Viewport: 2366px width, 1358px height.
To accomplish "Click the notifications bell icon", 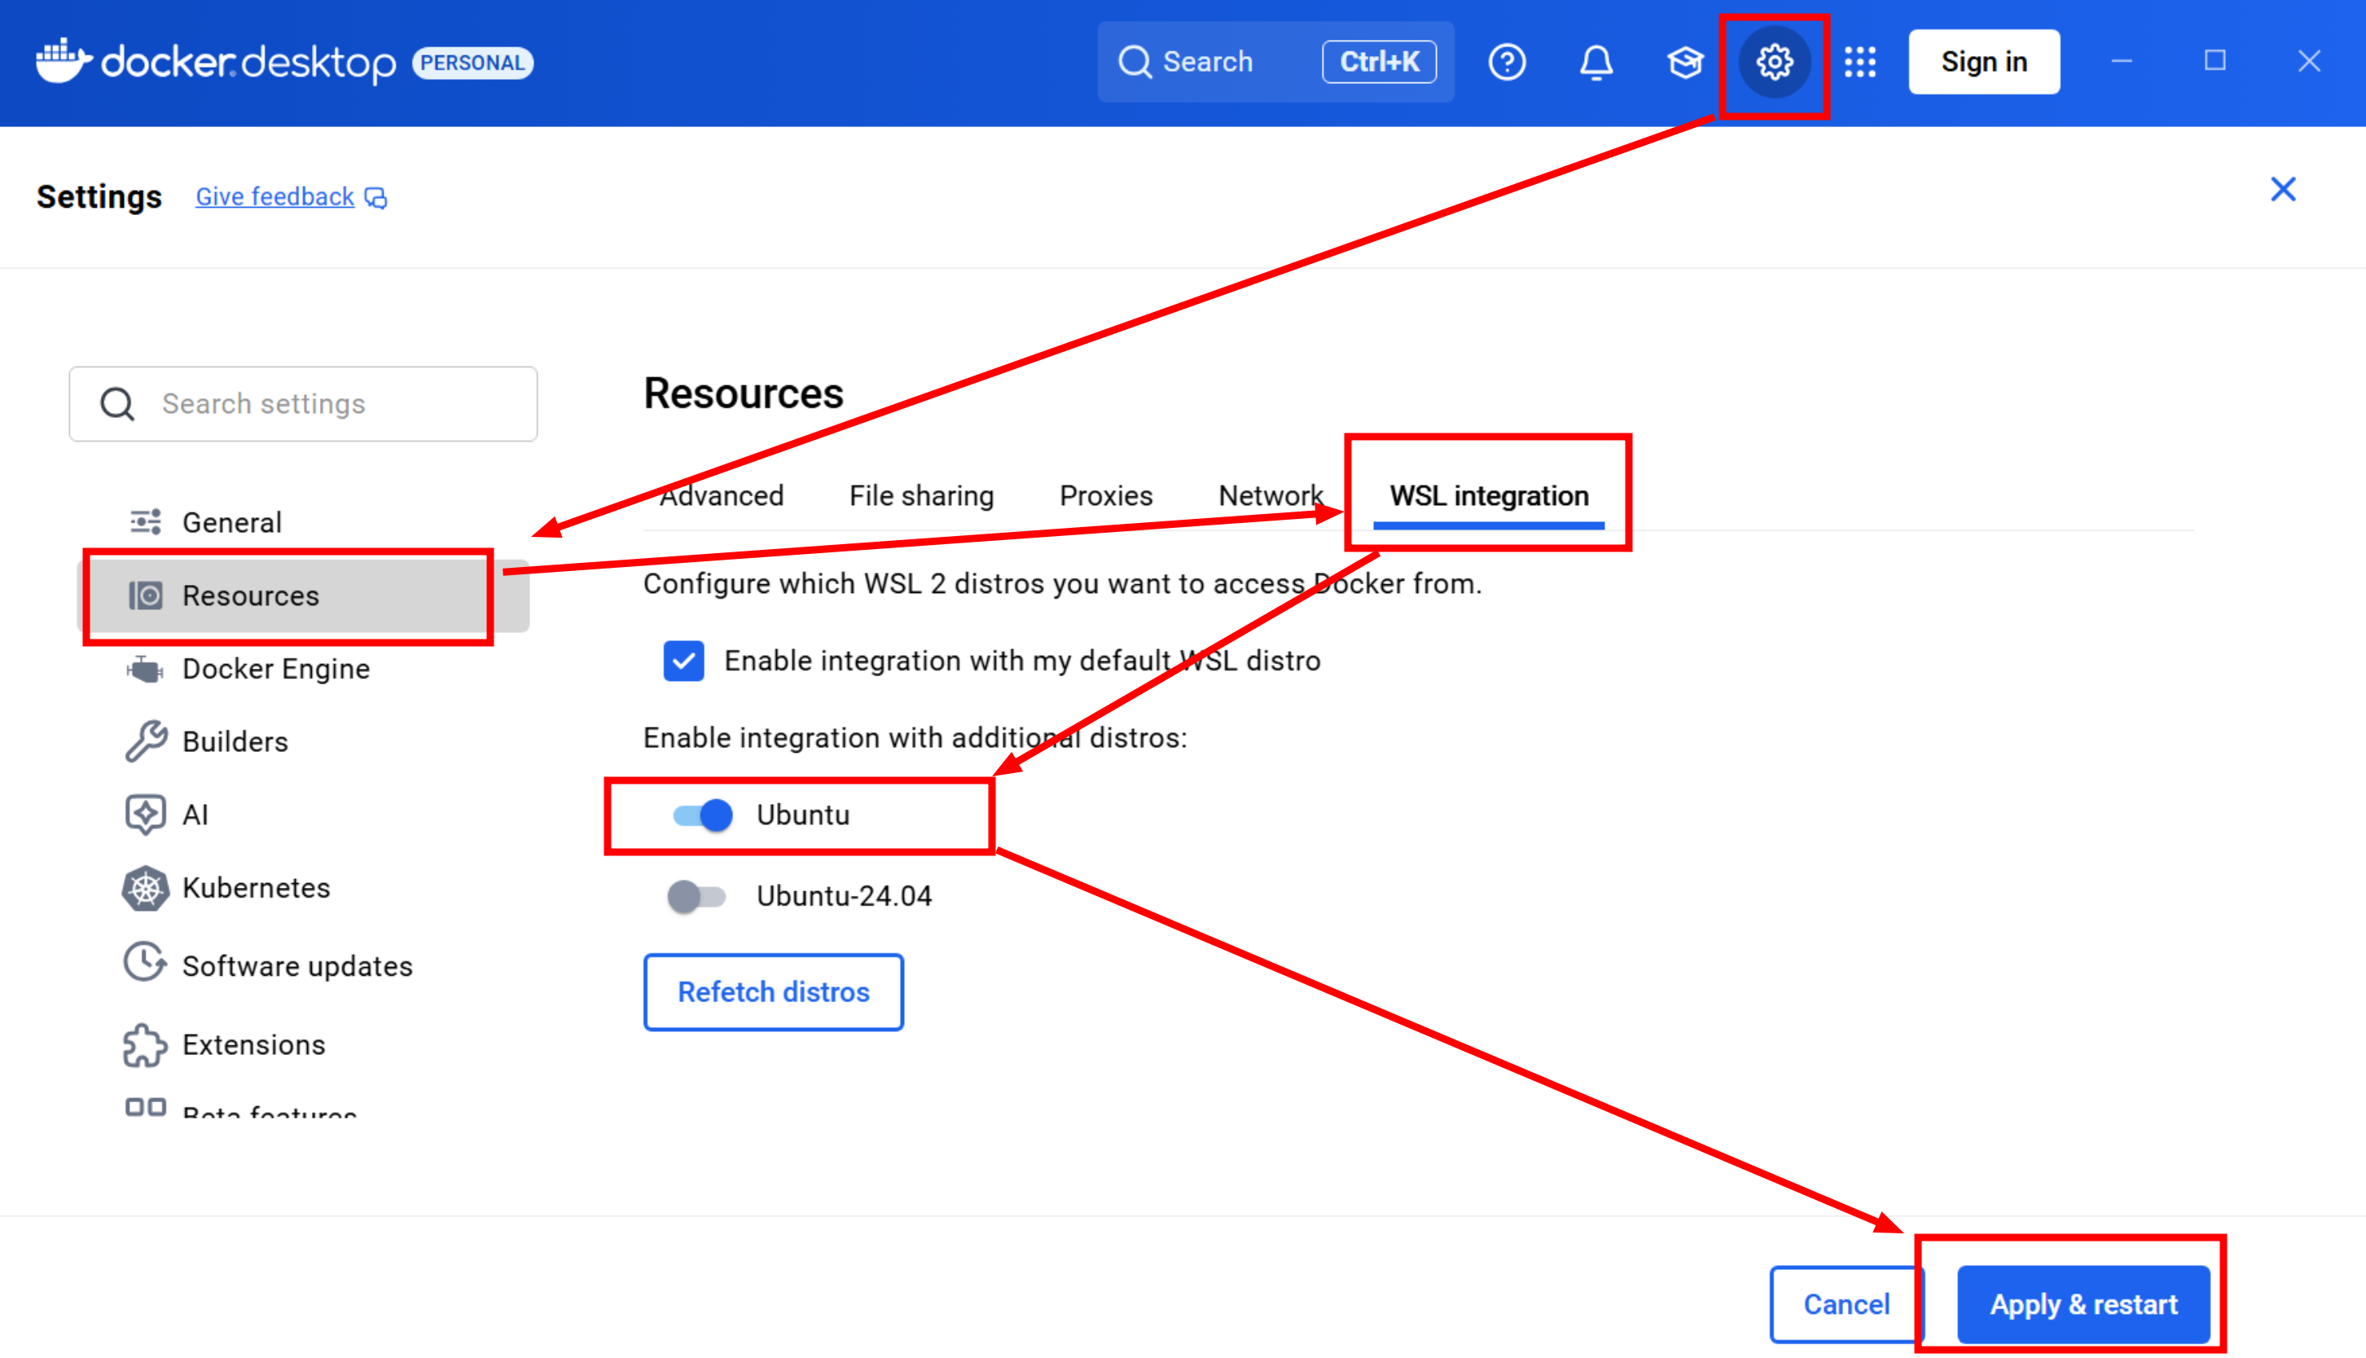I will click(1596, 63).
